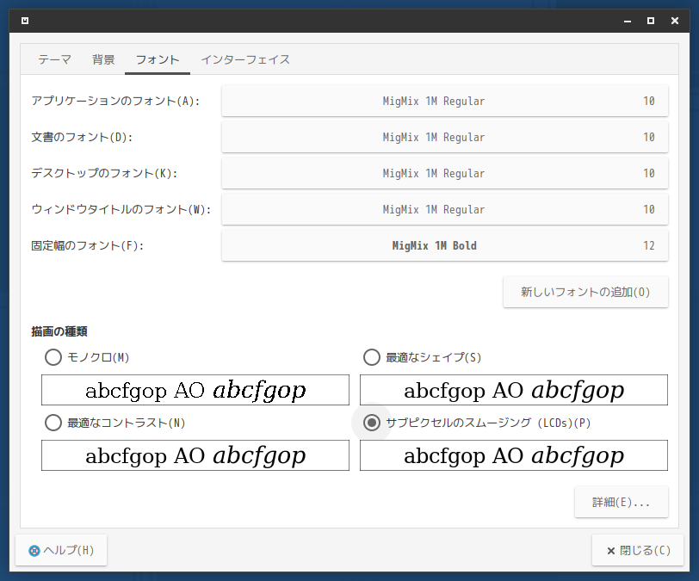Image resolution: width=699 pixels, height=581 pixels.
Task: Click the help lifebuoy icon
Action: [34, 551]
